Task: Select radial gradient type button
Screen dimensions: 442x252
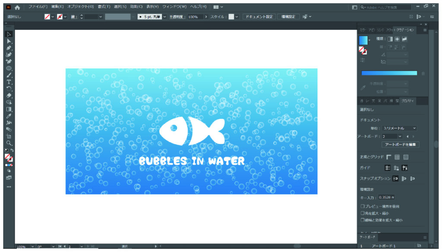Action: point(397,39)
